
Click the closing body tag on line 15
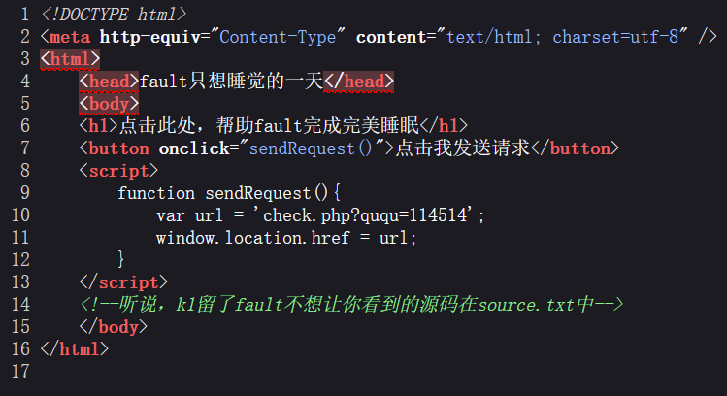click(114, 327)
